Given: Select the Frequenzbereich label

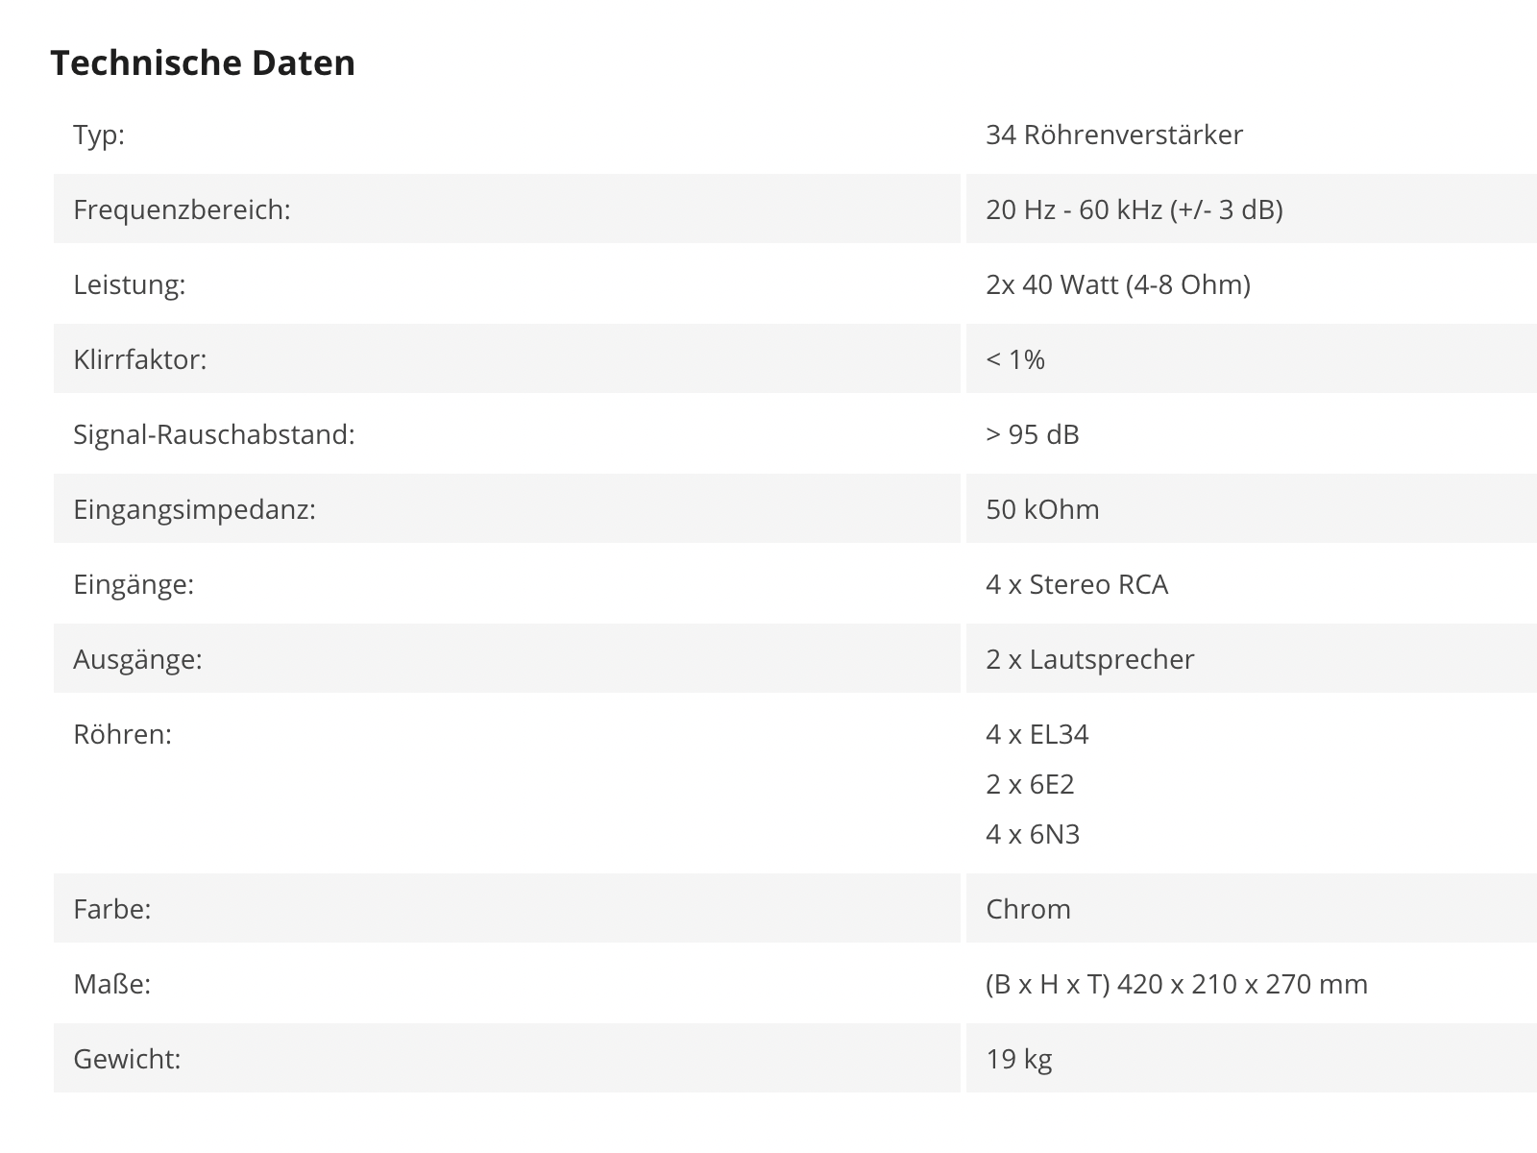Looking at the screenshot, I should pos(182,209).
